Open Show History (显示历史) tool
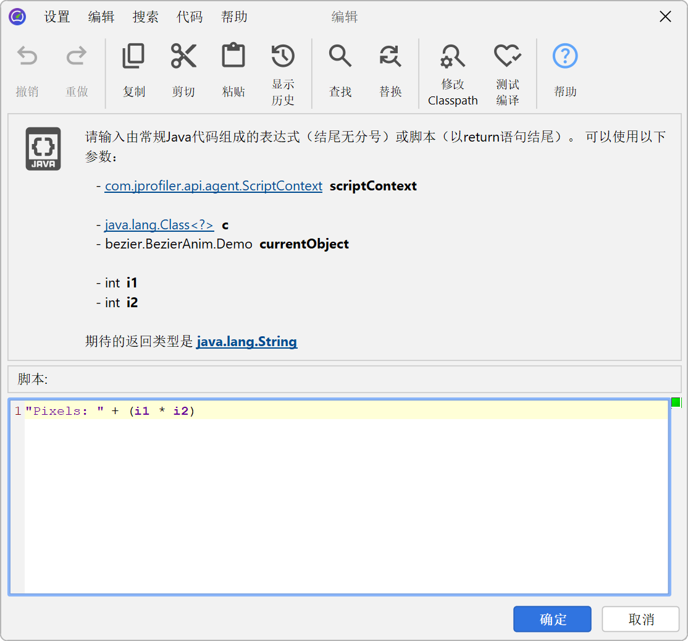Viewport: 688px width, 641px height. click(x=283, y=57)
